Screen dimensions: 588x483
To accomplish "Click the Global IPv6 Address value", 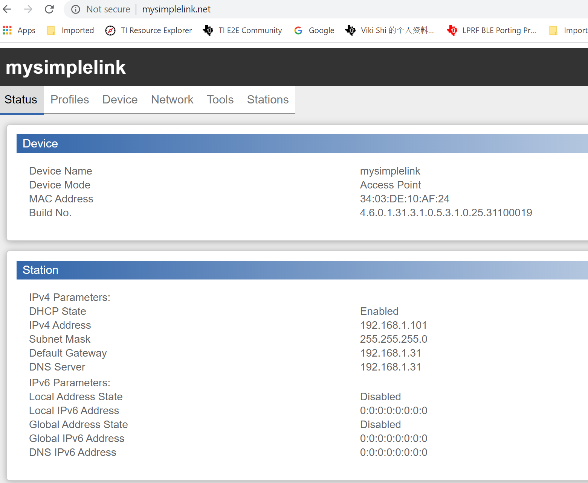I will coord(394,439).
